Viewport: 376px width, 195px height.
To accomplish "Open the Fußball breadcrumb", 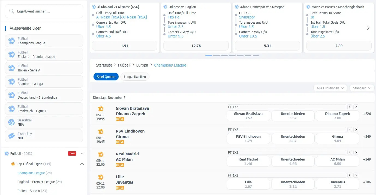I will [124, 65].
